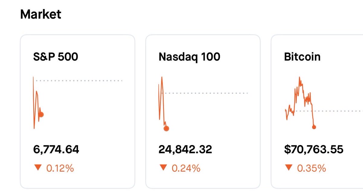Click the Nasdaq 100 sparkline endpoint dot
Viewport: 363px width, 196px height.
pyautogui.click(x=166, y=128)
